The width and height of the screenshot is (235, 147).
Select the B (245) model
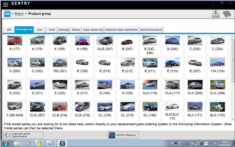pyautogui.click(x=172, y=46)
